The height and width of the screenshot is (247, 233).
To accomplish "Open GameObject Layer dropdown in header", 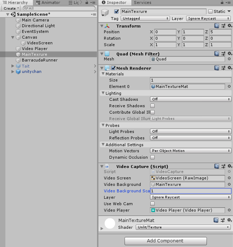I will click(208, 19).
